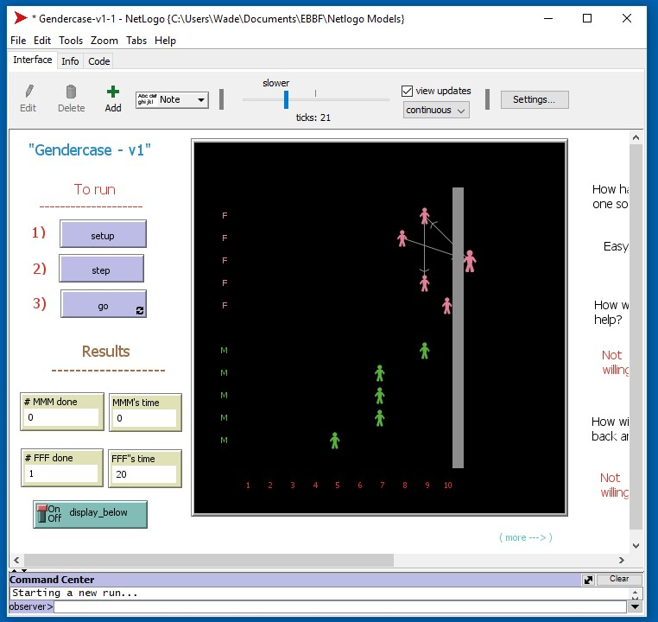Click the green person above column 9
This screenshot has height=622, width=658.
(424, 350)
